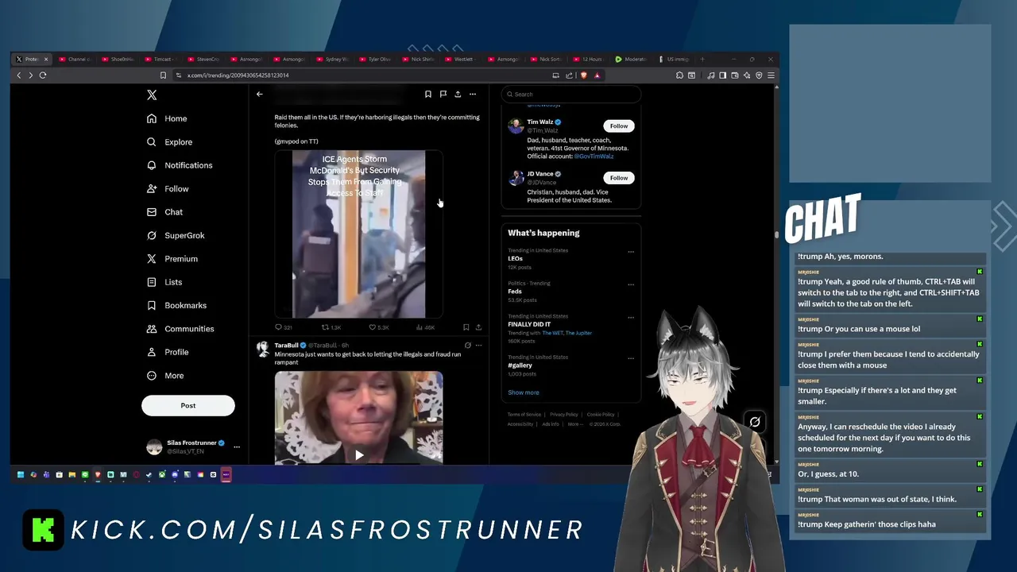Click the back arrow above the post

point(259,94)
